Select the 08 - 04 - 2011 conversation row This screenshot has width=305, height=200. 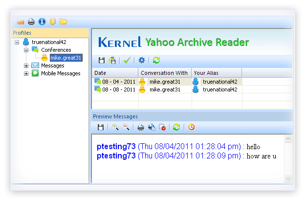(x=192, y=82)
